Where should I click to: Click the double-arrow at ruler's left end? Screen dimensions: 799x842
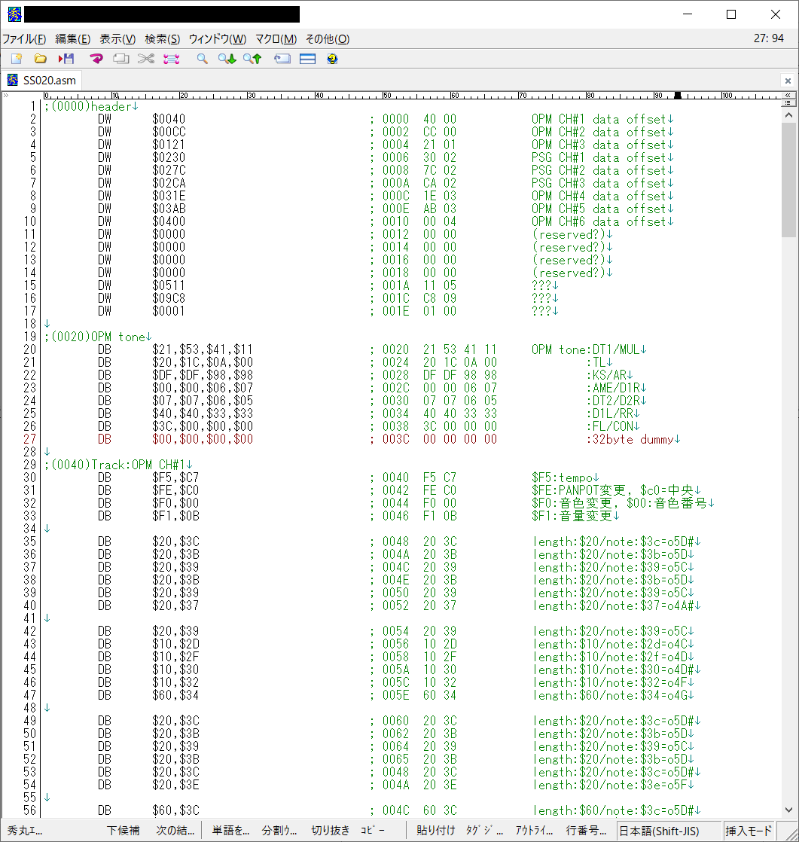6,95
